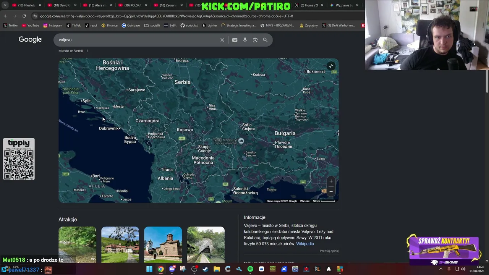Open Spotify from the taskbar
Screen dimensions: 489x275
(x=250, y=269)
